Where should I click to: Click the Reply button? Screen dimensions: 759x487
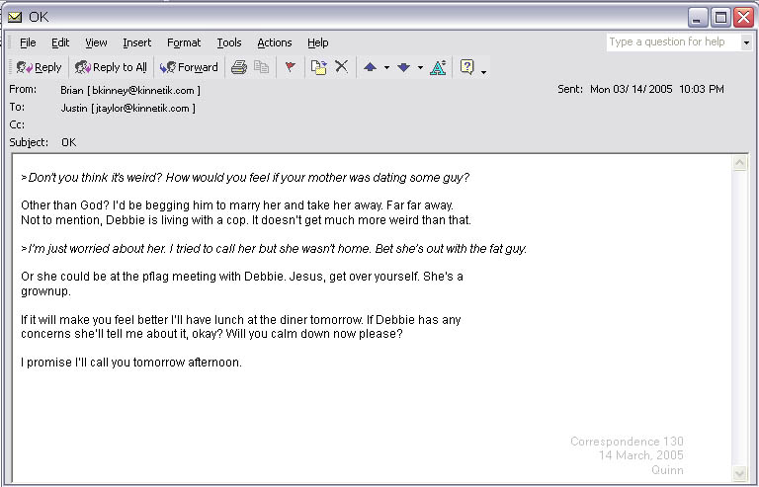point(39,67)
